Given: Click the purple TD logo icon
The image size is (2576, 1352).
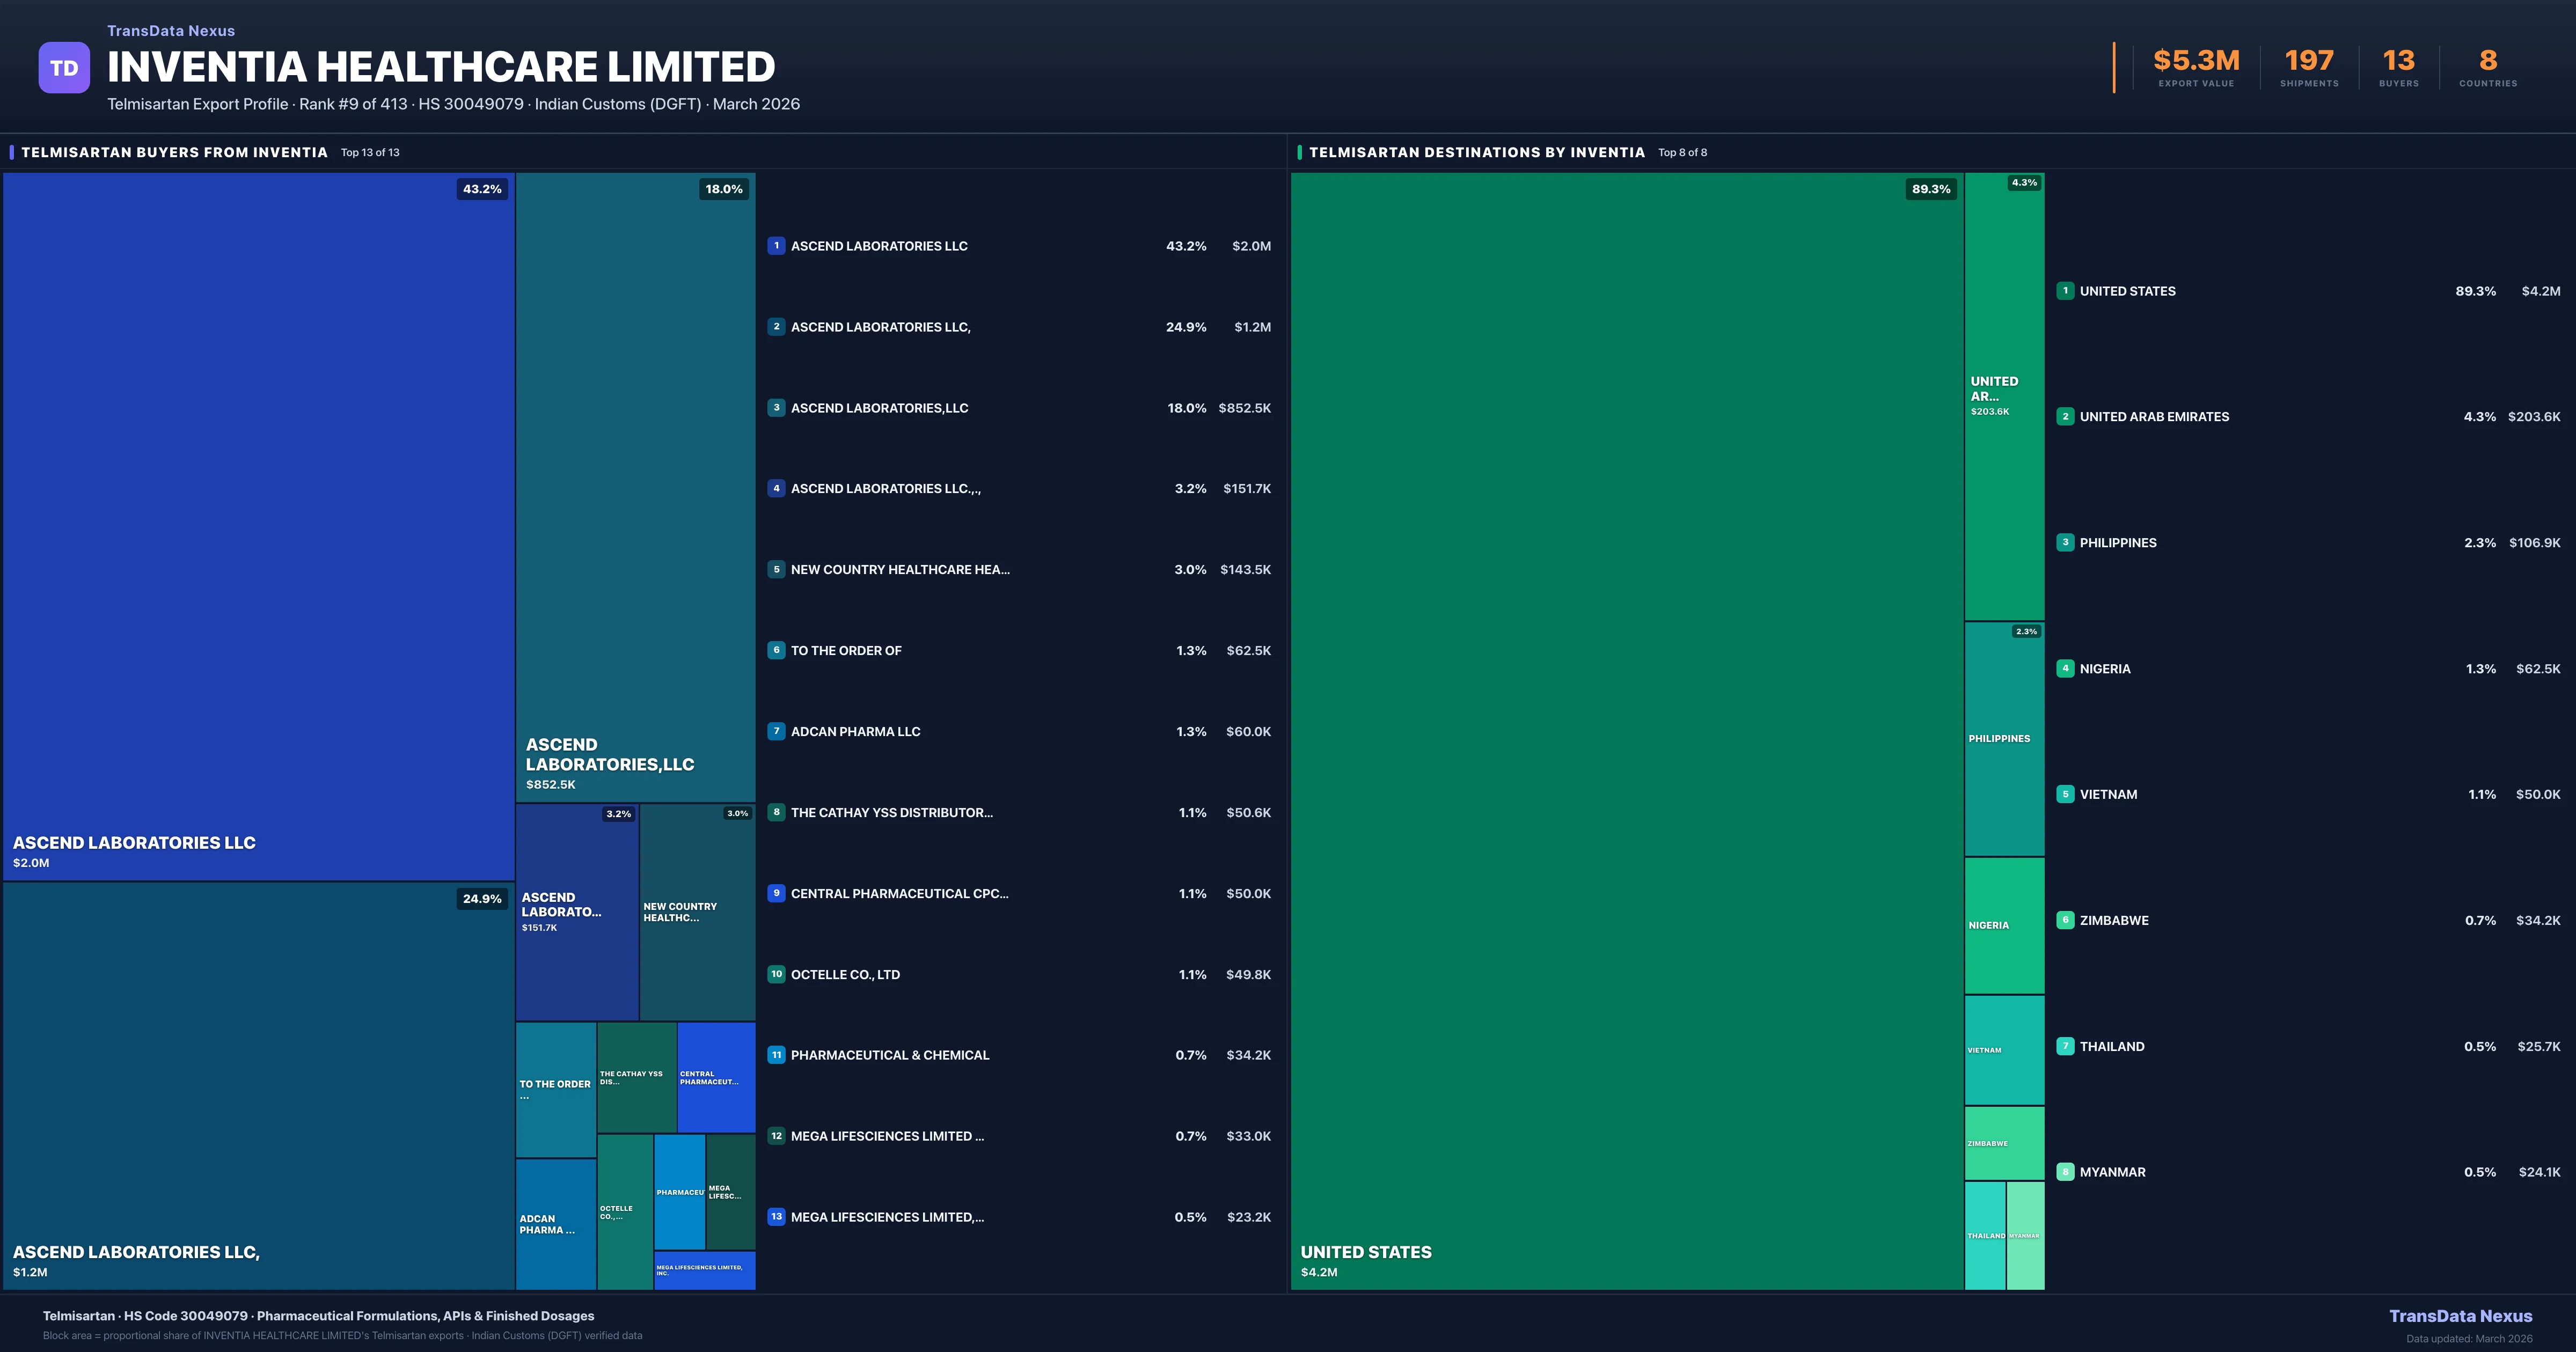Looking at the screenshot, I should 64,68.
